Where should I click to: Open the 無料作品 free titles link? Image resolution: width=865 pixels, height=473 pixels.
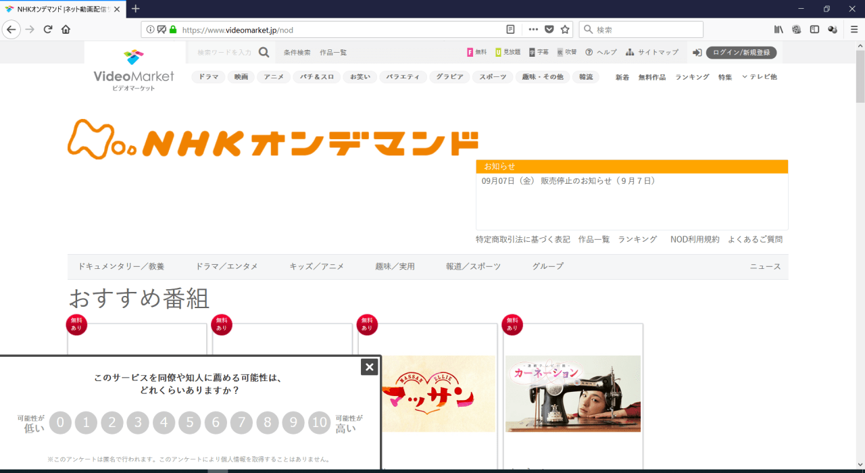coord(652,77)
